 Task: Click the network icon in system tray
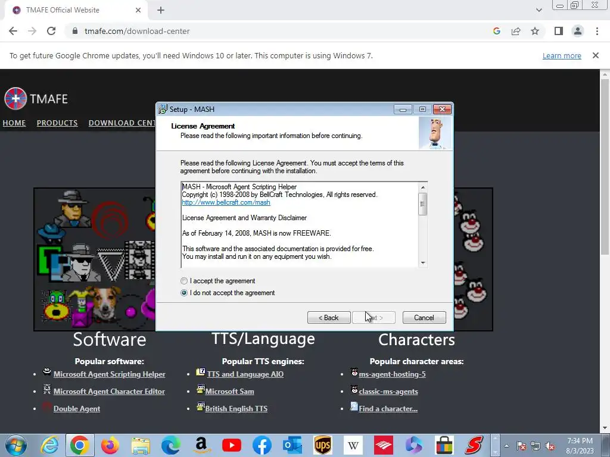(x=536, y=446)
